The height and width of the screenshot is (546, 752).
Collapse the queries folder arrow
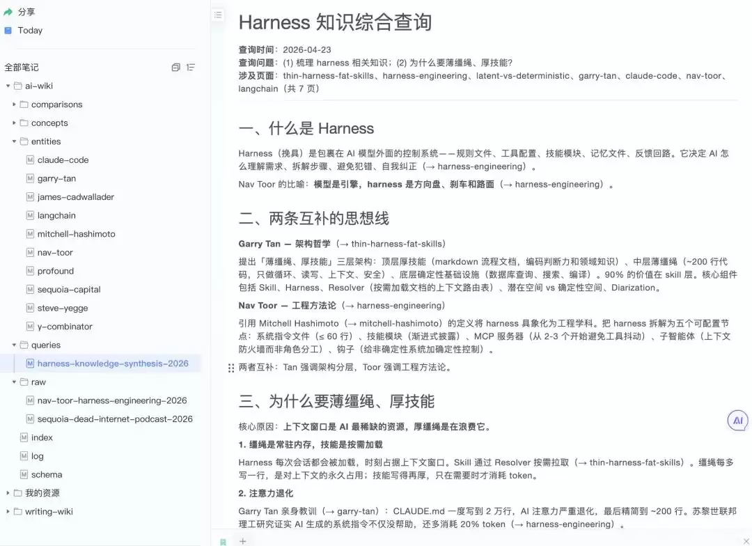point(14,345)
